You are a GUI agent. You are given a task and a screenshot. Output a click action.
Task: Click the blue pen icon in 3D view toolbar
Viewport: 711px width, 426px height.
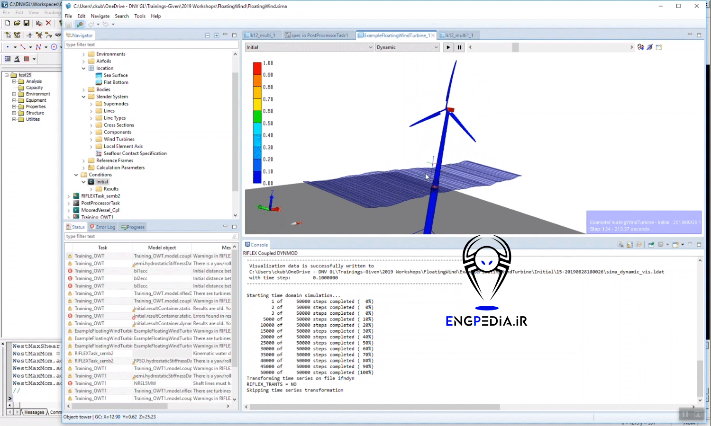(650, 47)
